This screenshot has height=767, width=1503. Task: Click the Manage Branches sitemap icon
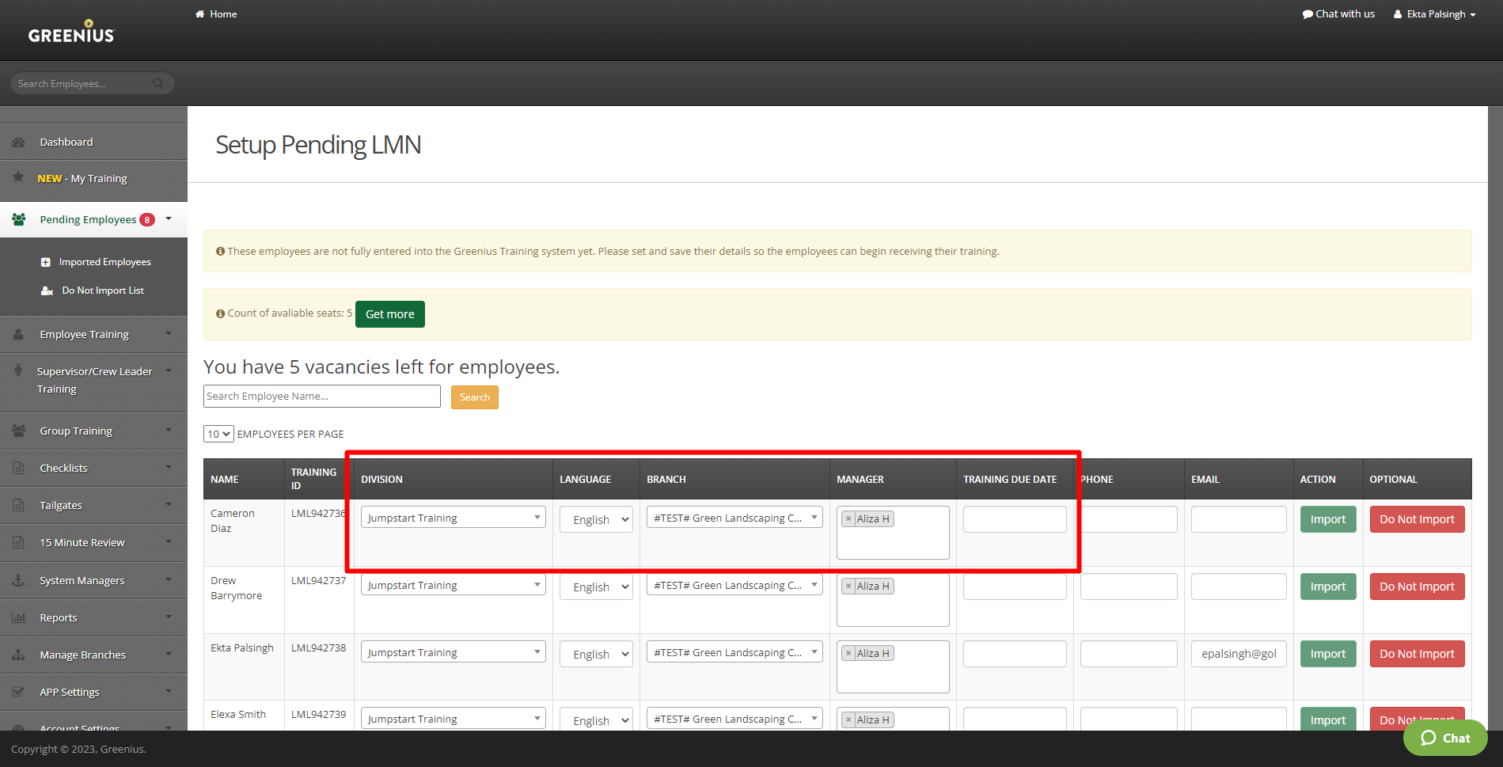coord(18,655)
